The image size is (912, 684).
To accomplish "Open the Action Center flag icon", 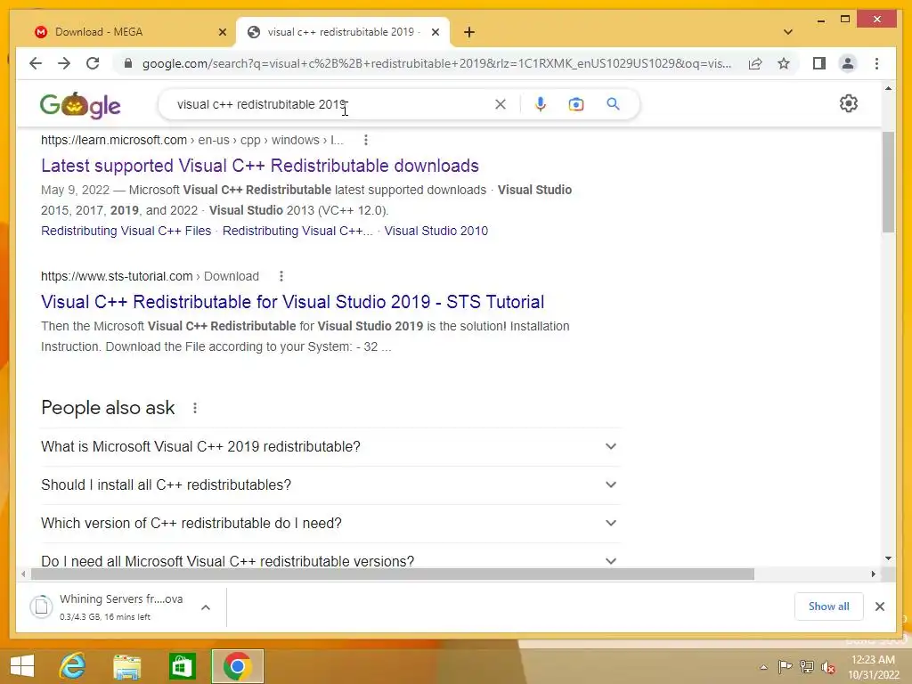I will coord(785,666).
